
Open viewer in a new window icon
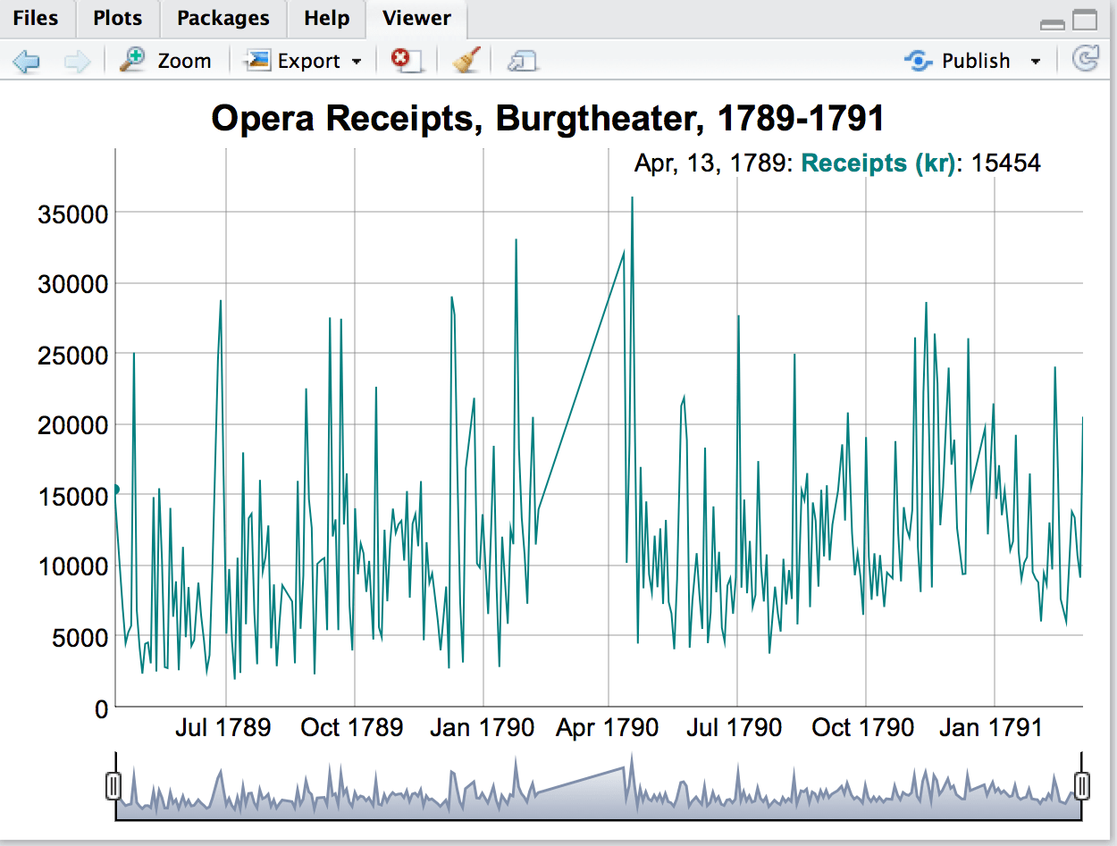[x=521, y=60]
